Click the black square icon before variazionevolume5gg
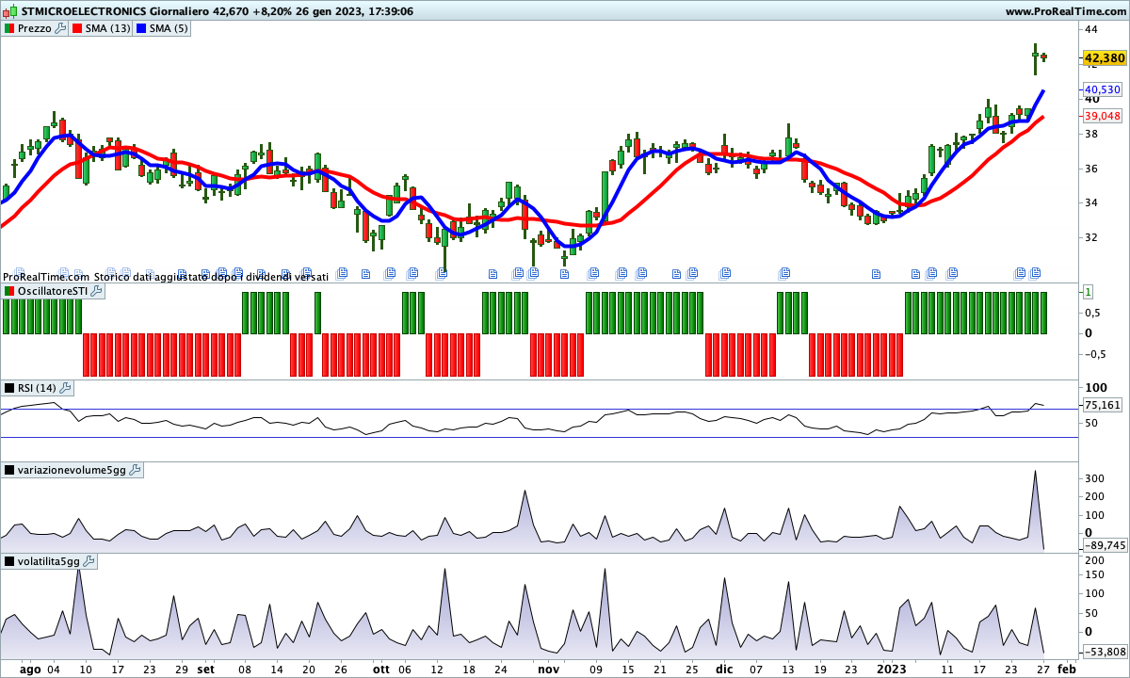1130x678 pixels. click(8, 469)
